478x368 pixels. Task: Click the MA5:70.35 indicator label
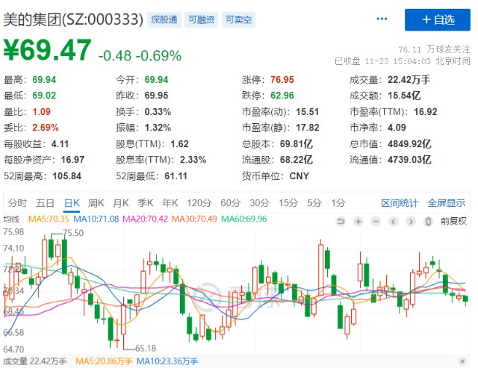tap(49, 219)
